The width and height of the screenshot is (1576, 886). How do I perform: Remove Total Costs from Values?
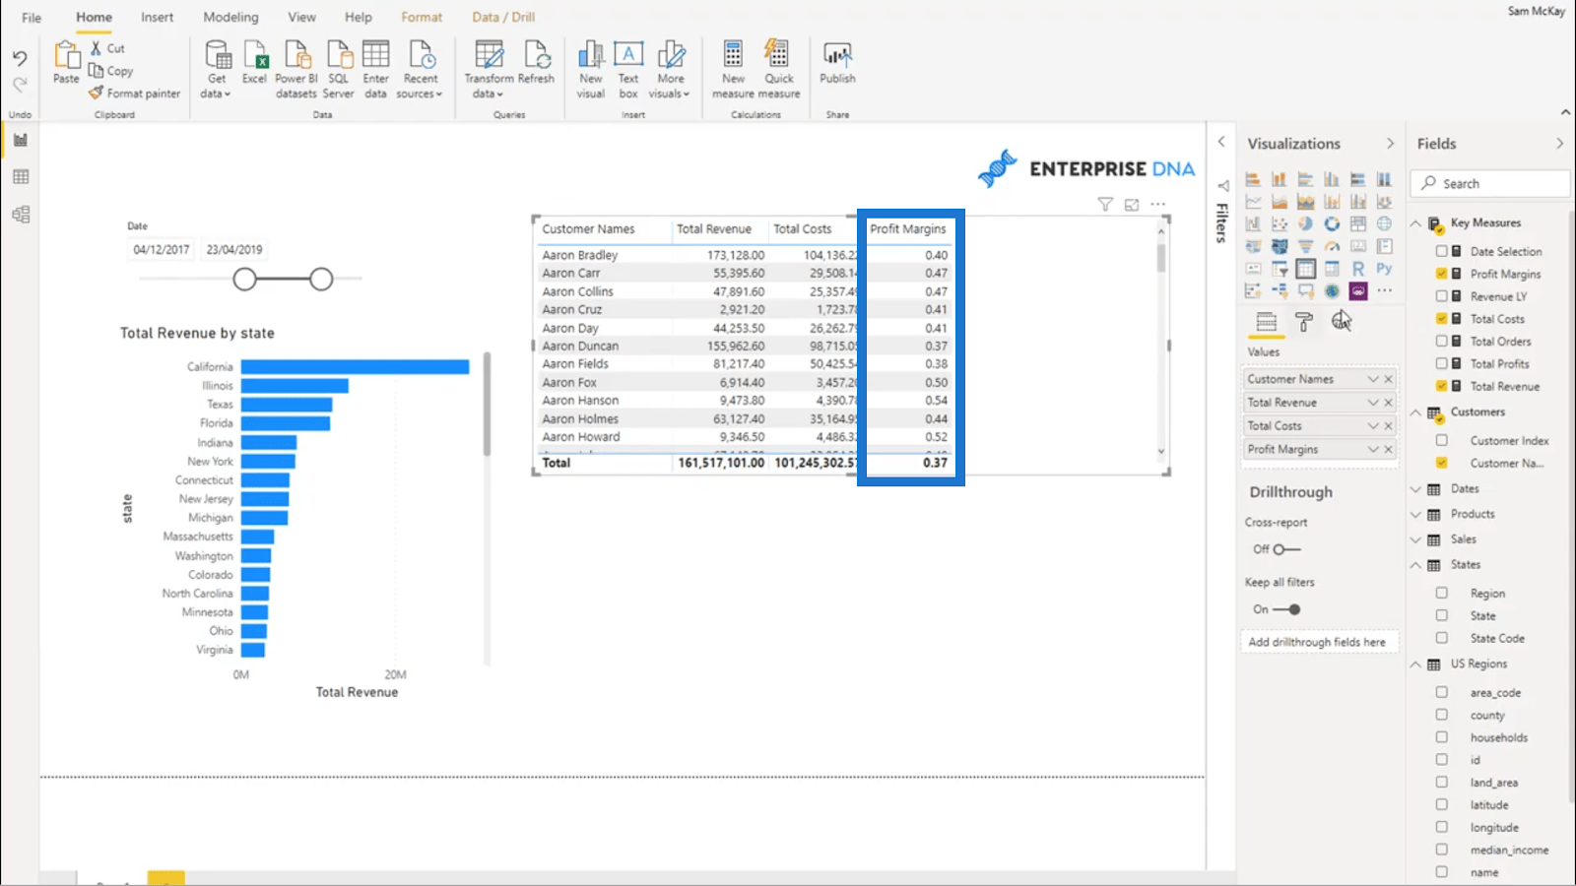point(1389,426)
